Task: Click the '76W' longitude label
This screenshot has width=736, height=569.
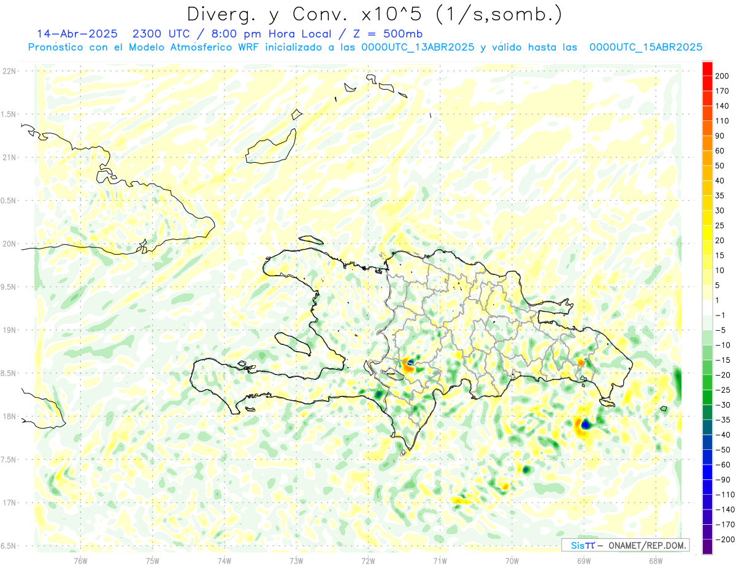Action: pos(80,560)
